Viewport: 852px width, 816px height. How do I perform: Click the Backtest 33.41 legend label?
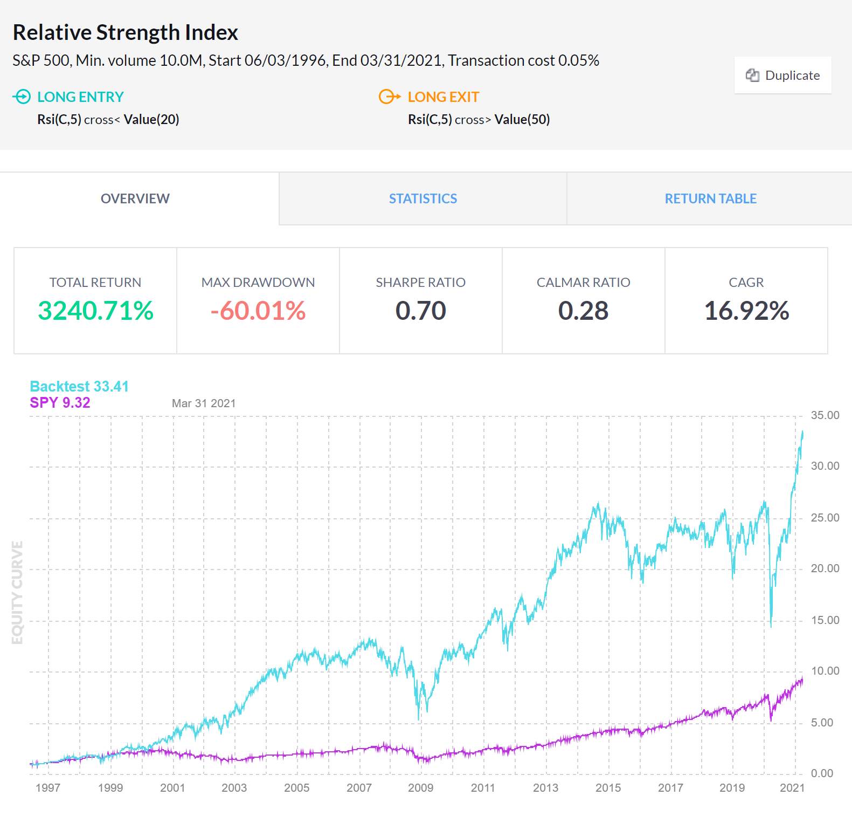[x=79, y=386]
